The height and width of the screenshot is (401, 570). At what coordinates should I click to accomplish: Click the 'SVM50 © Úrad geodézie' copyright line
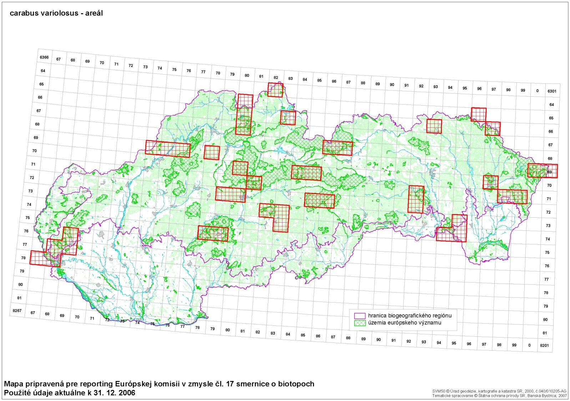pyautogui.click(x=499, y=391)
